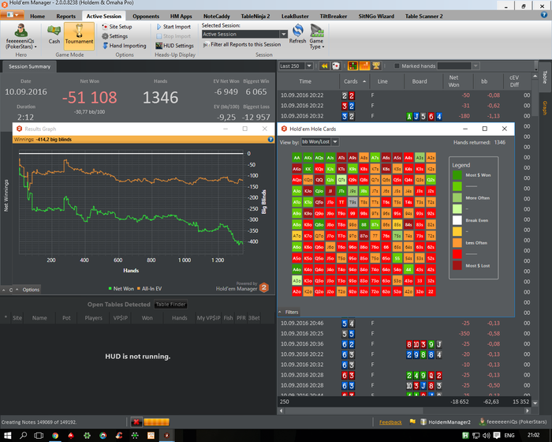Click the hole cards grid view icon
Screen dimensions: 552x442
pyautogui.click(x=352, y=66)
